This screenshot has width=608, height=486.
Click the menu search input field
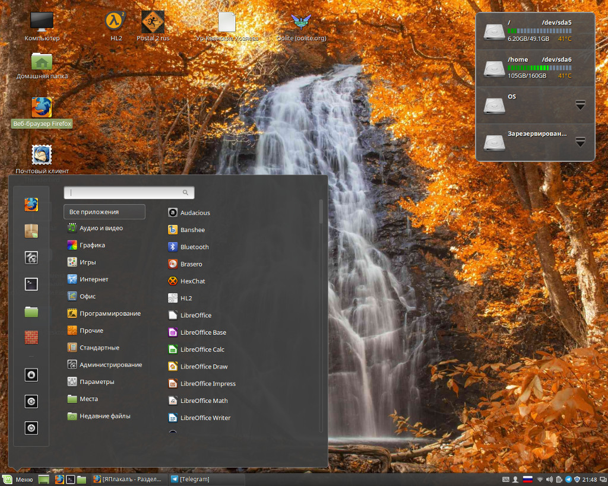pos(129,193)
